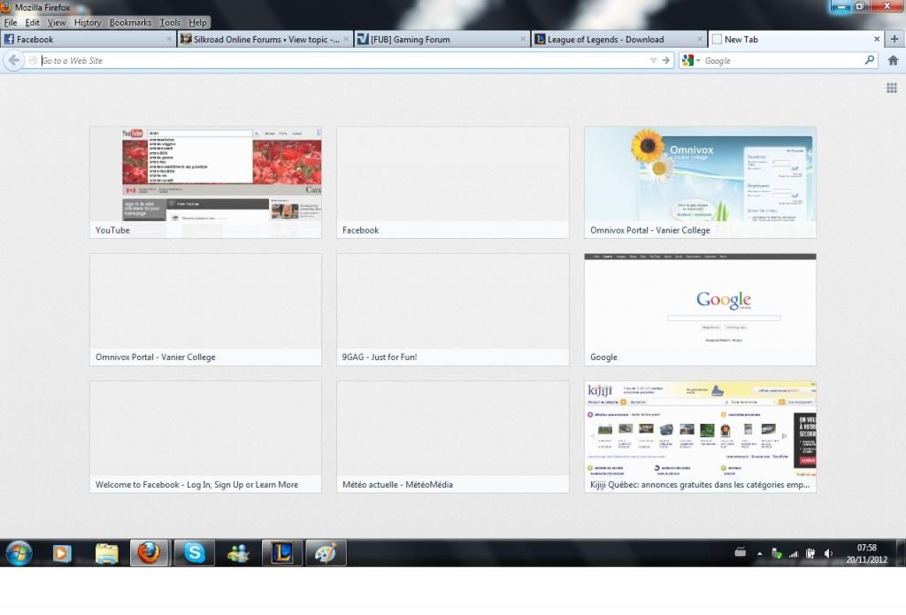Viewport: 906px width, 615px height.
Task: Open the View menu
Action: (x=57, y=22)
